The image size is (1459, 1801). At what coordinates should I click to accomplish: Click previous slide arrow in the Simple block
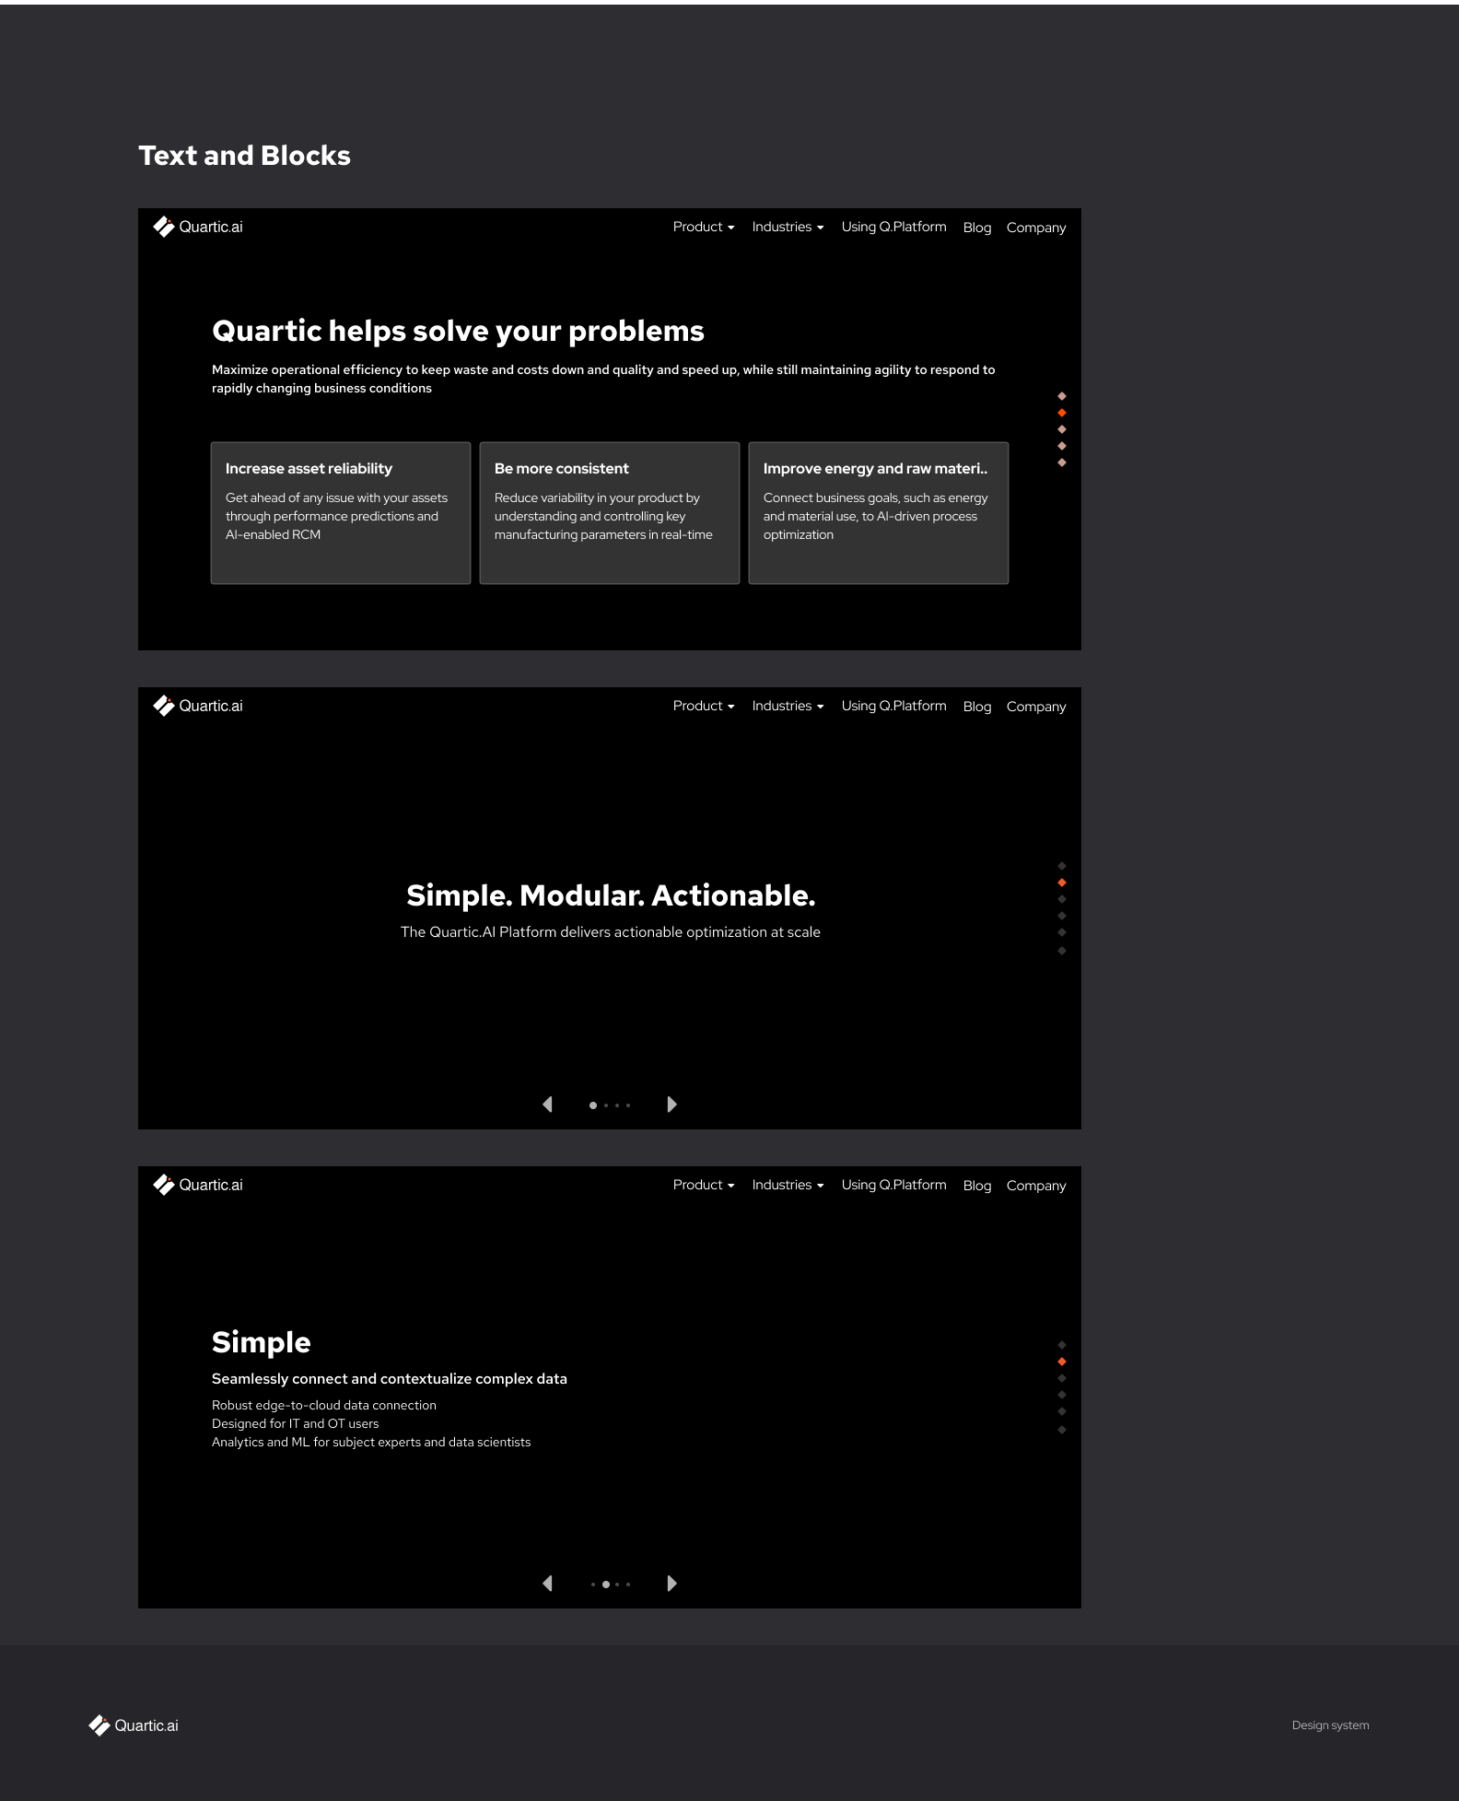tap(547, 1584)
